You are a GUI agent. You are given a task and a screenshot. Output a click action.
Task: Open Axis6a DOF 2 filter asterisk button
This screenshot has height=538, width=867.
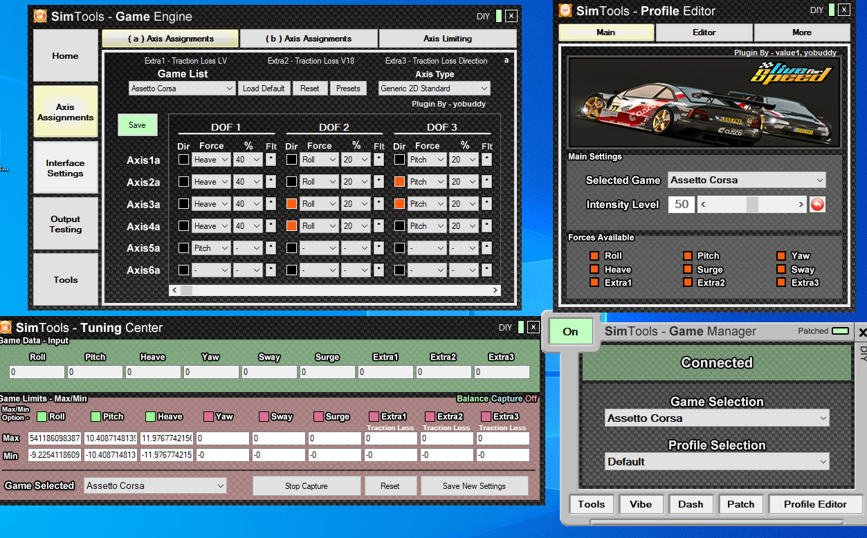pos(378,270)
